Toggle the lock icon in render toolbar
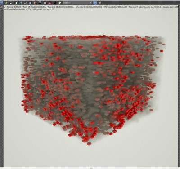180x169 pixels. [11, 3]
